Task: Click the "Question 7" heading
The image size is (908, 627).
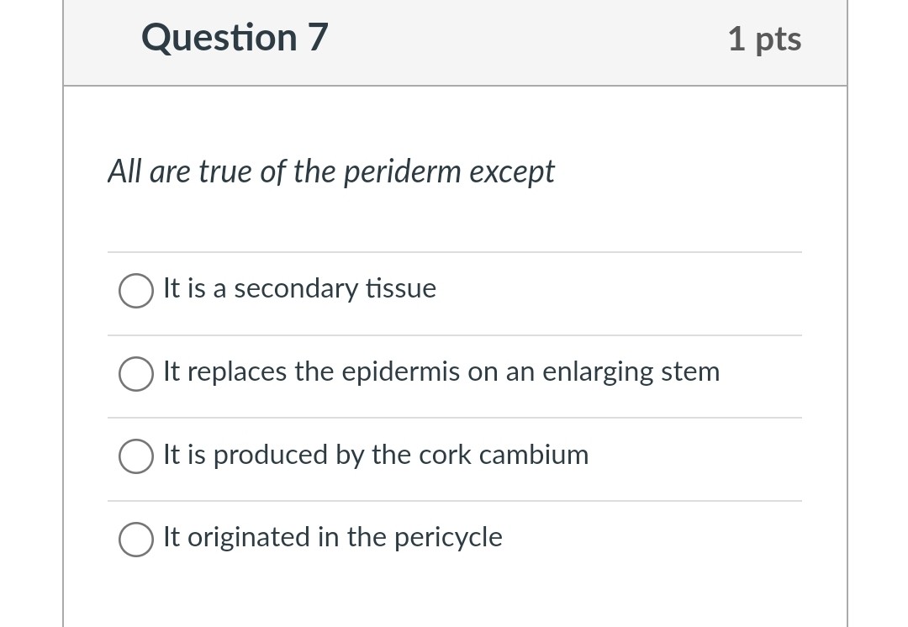Action: (x=234, y=37)
